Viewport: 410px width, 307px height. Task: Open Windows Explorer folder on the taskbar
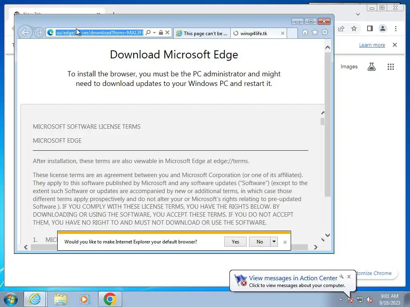[60, 299]
